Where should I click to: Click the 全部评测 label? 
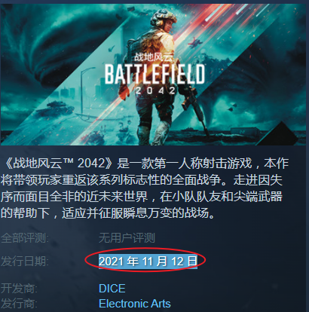point(25,237)
